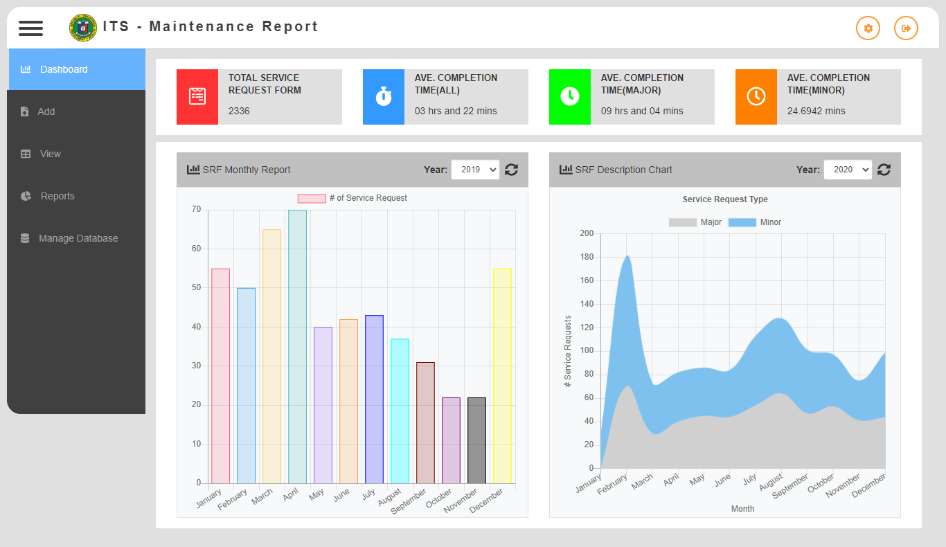Click the February bar in monthly chart
This screenshot has width=946, height=547.
point(246,386)
